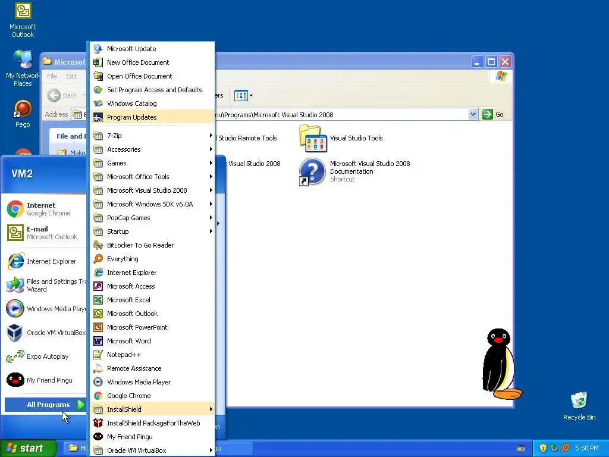Click the All Programs button
Screen dimensions: 609x457
pos(45,405)
